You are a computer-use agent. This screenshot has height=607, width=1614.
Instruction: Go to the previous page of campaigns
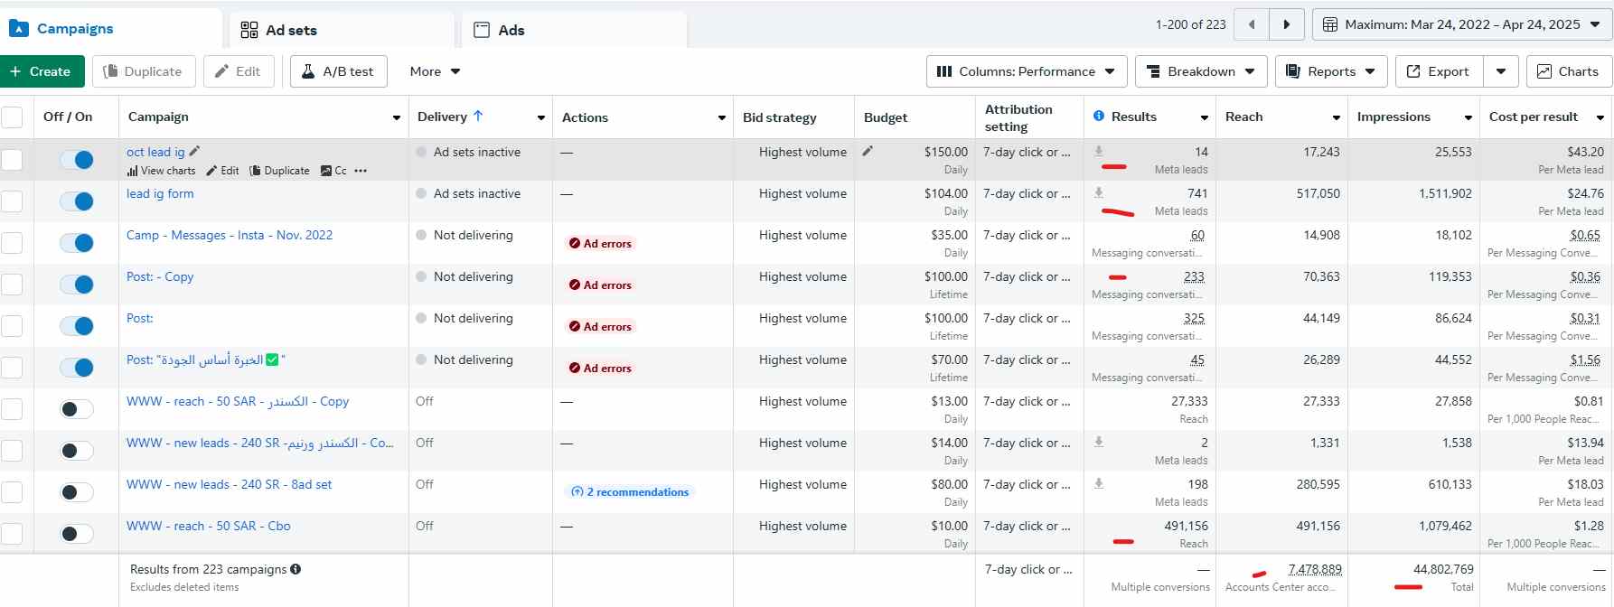(x=1252, y=24)
